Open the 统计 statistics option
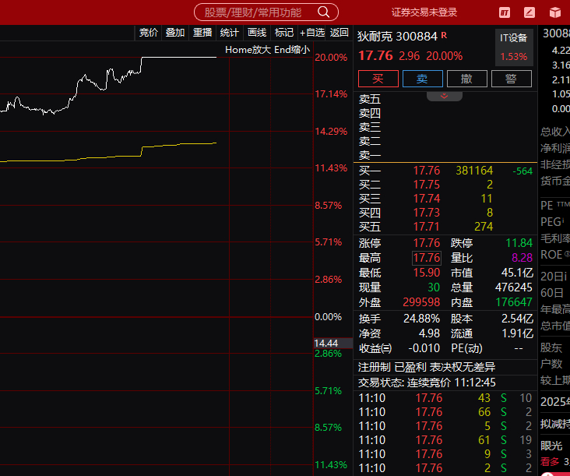The width and height of the screenshot is (570, 476). (230, 33)
